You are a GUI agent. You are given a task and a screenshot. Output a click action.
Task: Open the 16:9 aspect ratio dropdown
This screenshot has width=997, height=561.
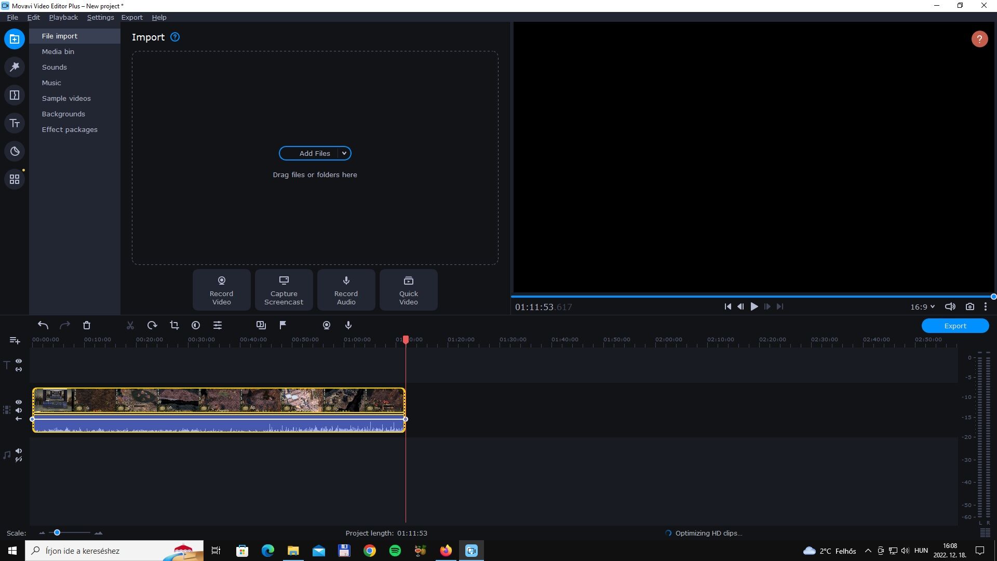pyautogui.click(x=922, y=307)
